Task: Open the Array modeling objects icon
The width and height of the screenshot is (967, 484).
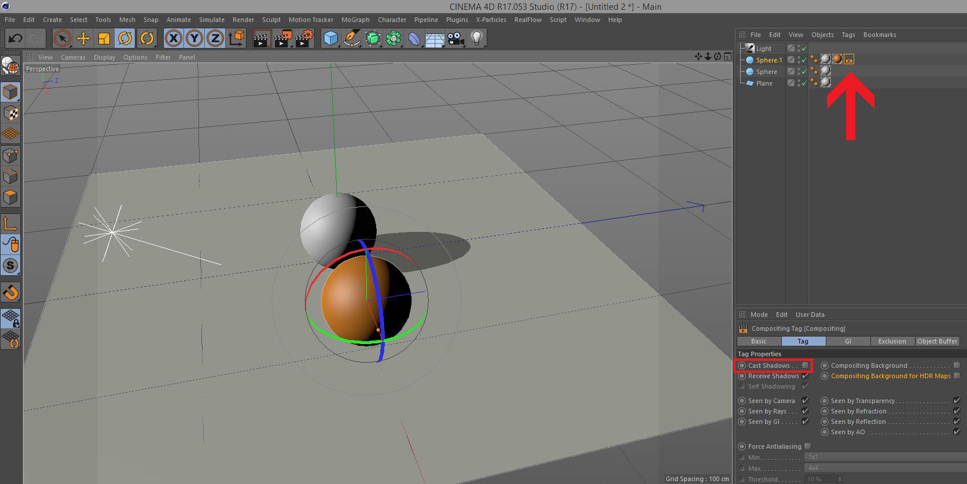Action: 394,39
